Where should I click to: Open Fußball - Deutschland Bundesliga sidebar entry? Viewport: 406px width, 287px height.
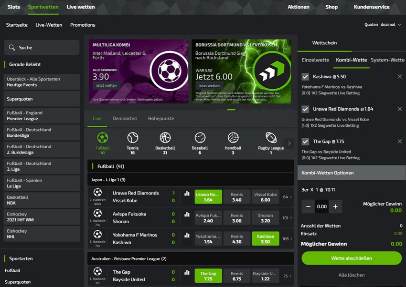[x=42, y=133]
